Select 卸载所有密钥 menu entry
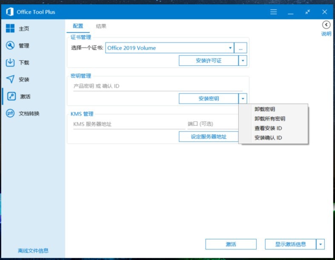This screenshot has width=335, height=260. 270,119
